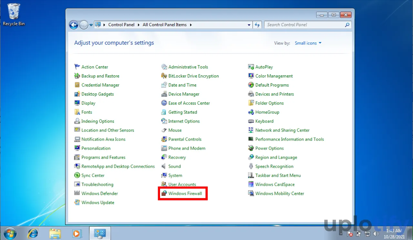Screen dimensions: 413x240
Task: Click the Windows Update icon
Action: [77, 202]
